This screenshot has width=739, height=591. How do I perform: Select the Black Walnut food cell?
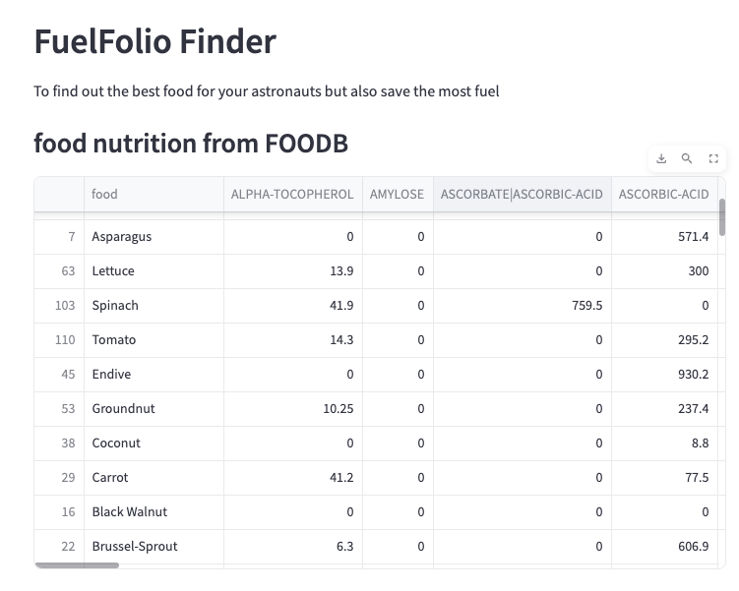pos(130,512)
